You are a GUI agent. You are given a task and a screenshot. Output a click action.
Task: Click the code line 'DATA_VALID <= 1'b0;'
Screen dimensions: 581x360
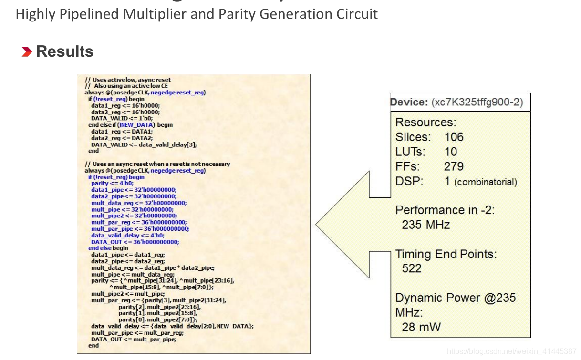click(x=122, y=118)
